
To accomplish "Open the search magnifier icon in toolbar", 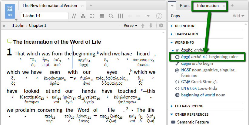I will coord(111,16).
